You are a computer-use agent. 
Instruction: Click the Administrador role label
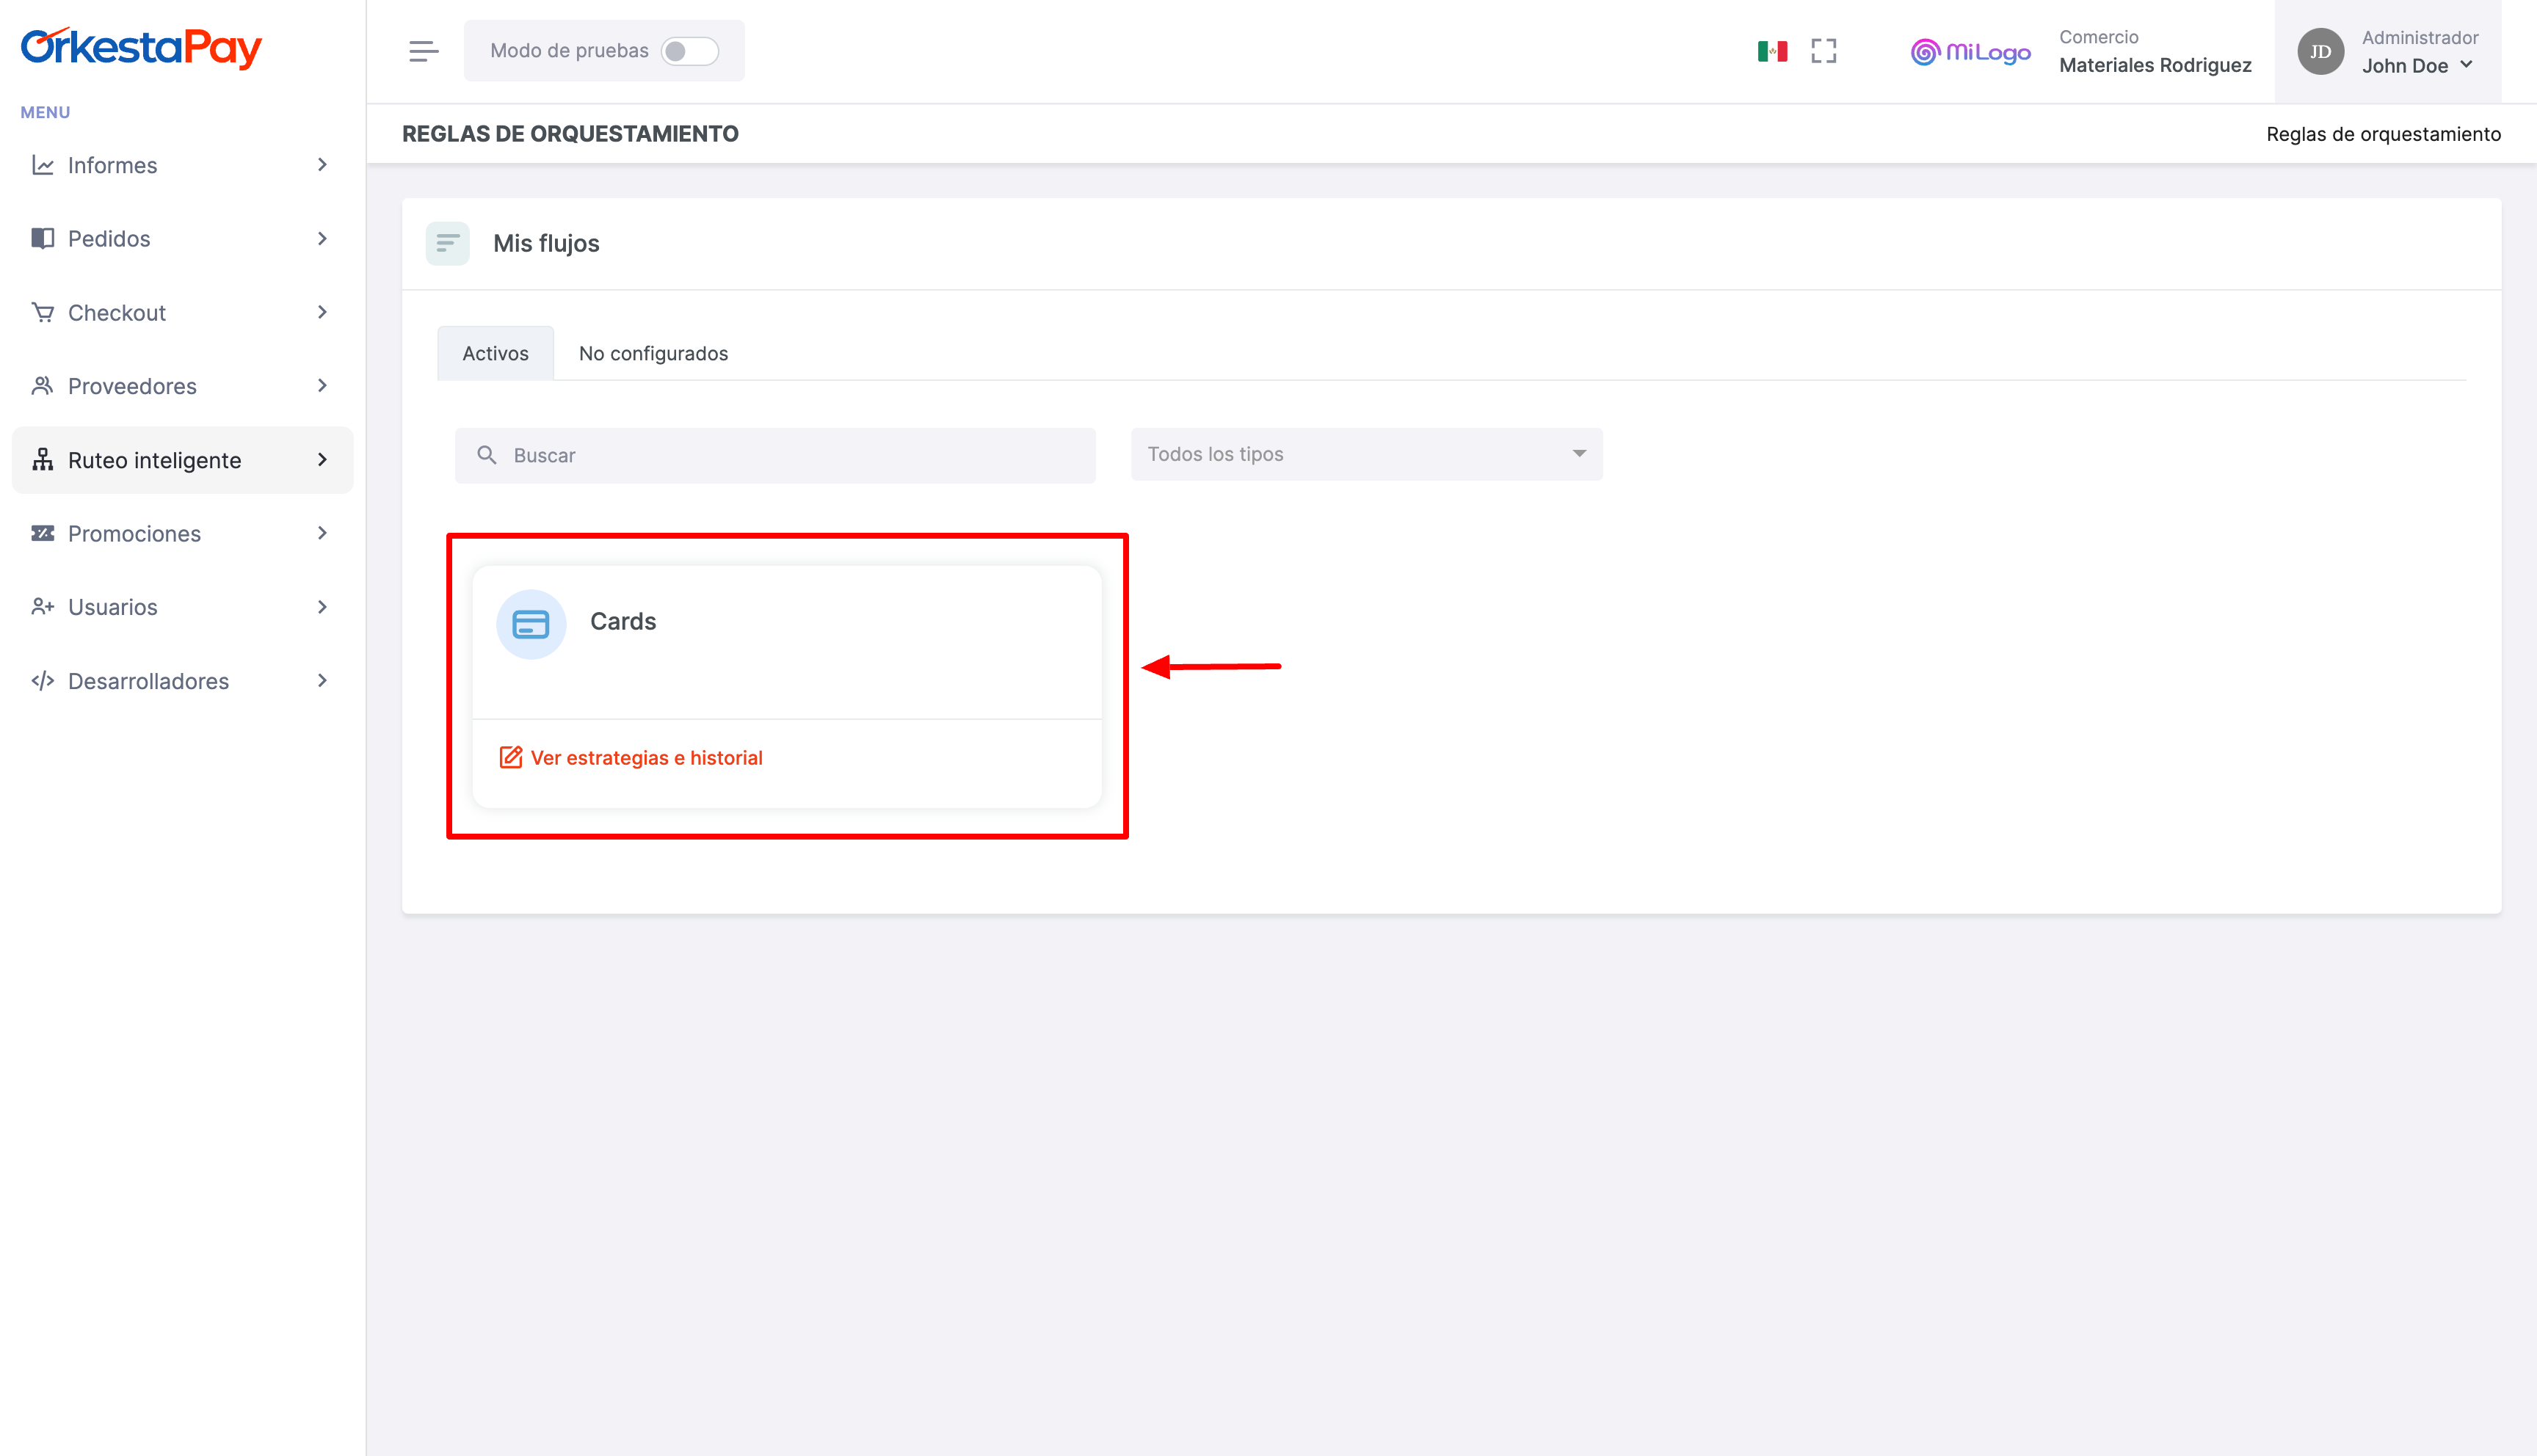[2420, 37]
